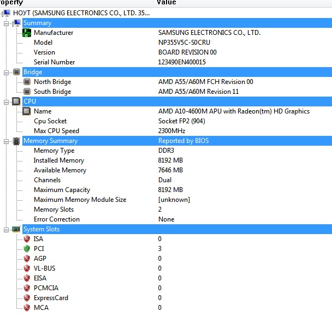Collapse the System Slots section
This screenshot has height=317, width=332.
tap(7, 229)
